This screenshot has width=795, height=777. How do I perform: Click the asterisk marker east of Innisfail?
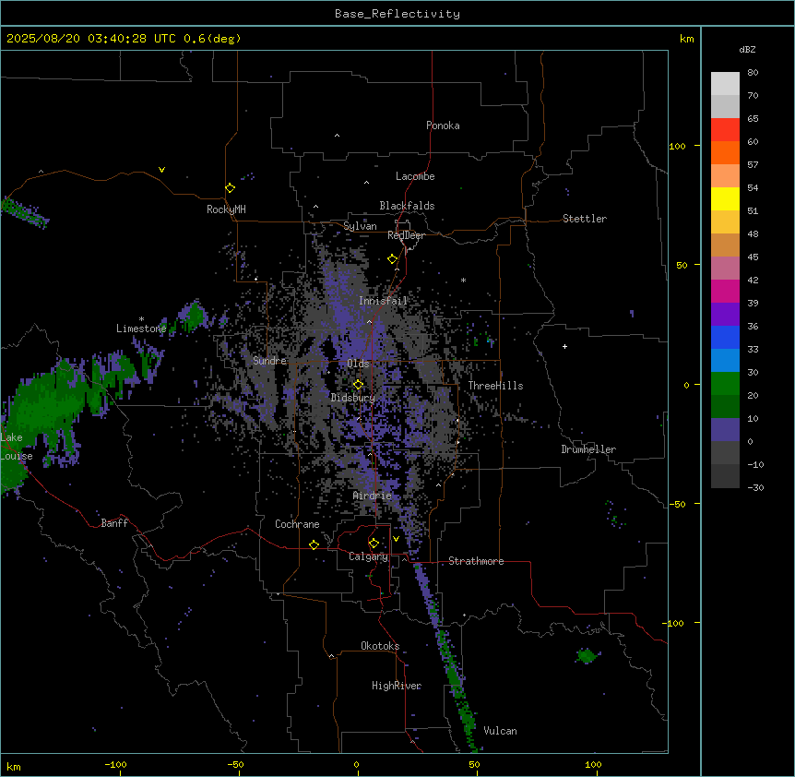[x=463, y=280]
